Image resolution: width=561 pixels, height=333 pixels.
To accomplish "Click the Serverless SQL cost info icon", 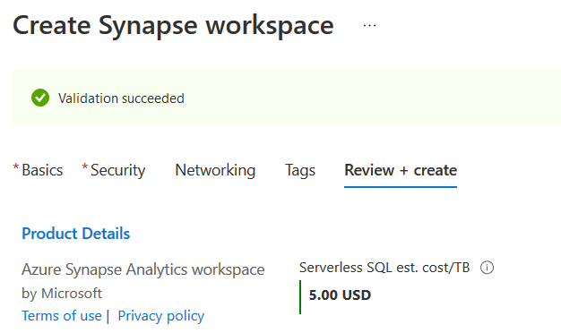I will (x=487, y=268).
